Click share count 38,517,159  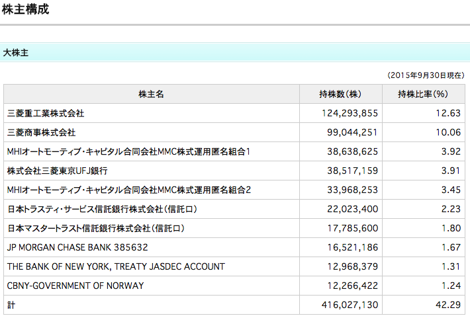tap(352, 171)
